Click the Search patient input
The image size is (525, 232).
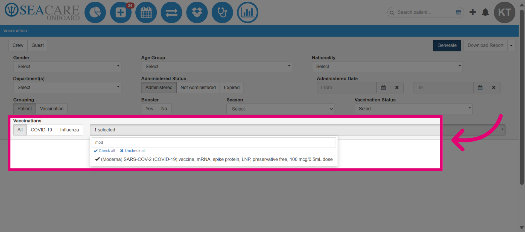(425, 12)
